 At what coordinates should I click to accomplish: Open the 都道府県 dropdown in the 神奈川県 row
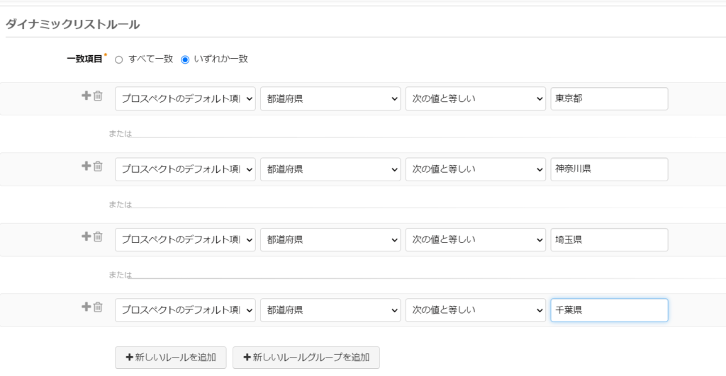[330, 169]
